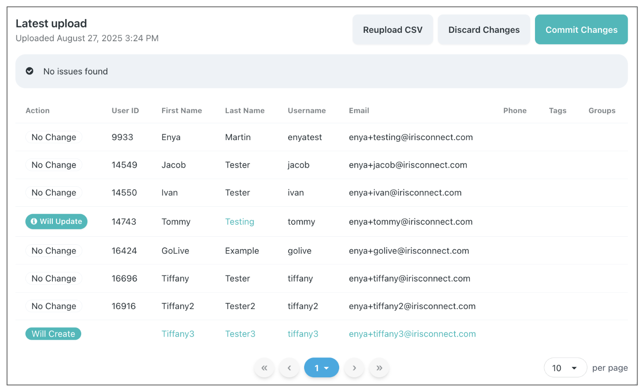The height and width of the screenshot is (392, 642).
Task: Click the User ID column header
Action: (x=125, y=110)
